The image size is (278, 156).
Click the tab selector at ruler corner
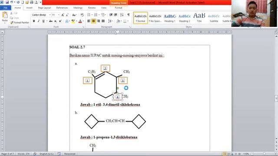pyautogui.click(x=2, y=32)
